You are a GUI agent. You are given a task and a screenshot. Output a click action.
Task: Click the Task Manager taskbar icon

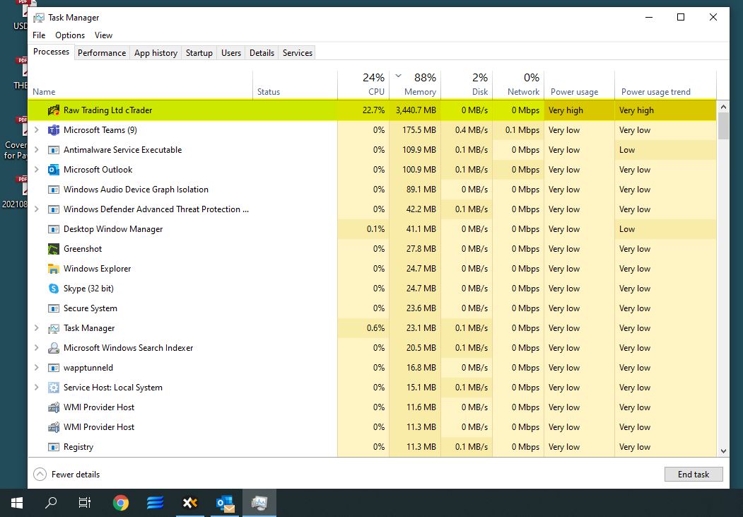pyautogui.click(x=259, y=503)
